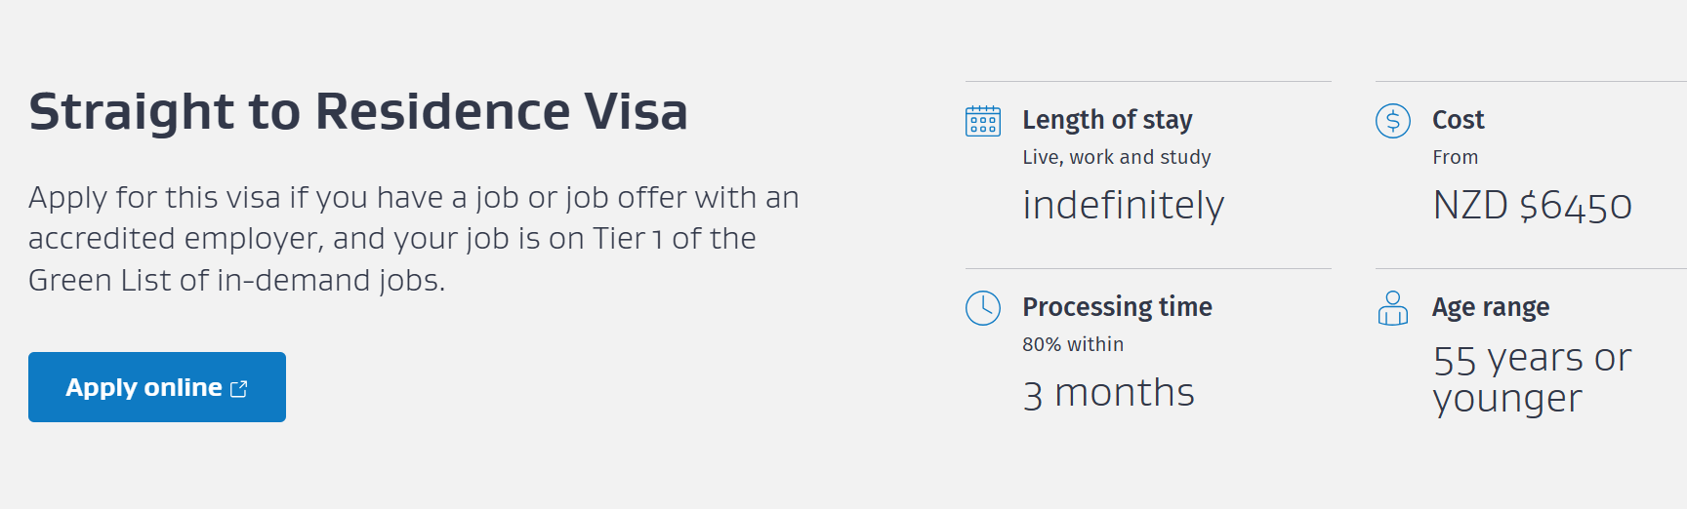Click the Length of stay label

pyautogui.click(x=1107, y=120)
